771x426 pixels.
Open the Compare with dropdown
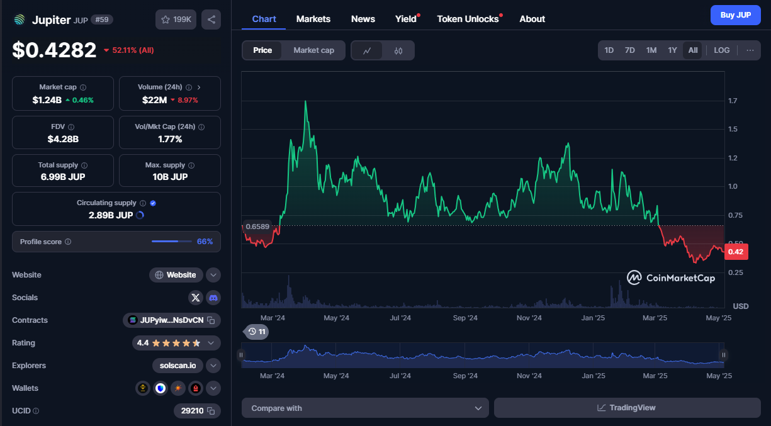365,408
